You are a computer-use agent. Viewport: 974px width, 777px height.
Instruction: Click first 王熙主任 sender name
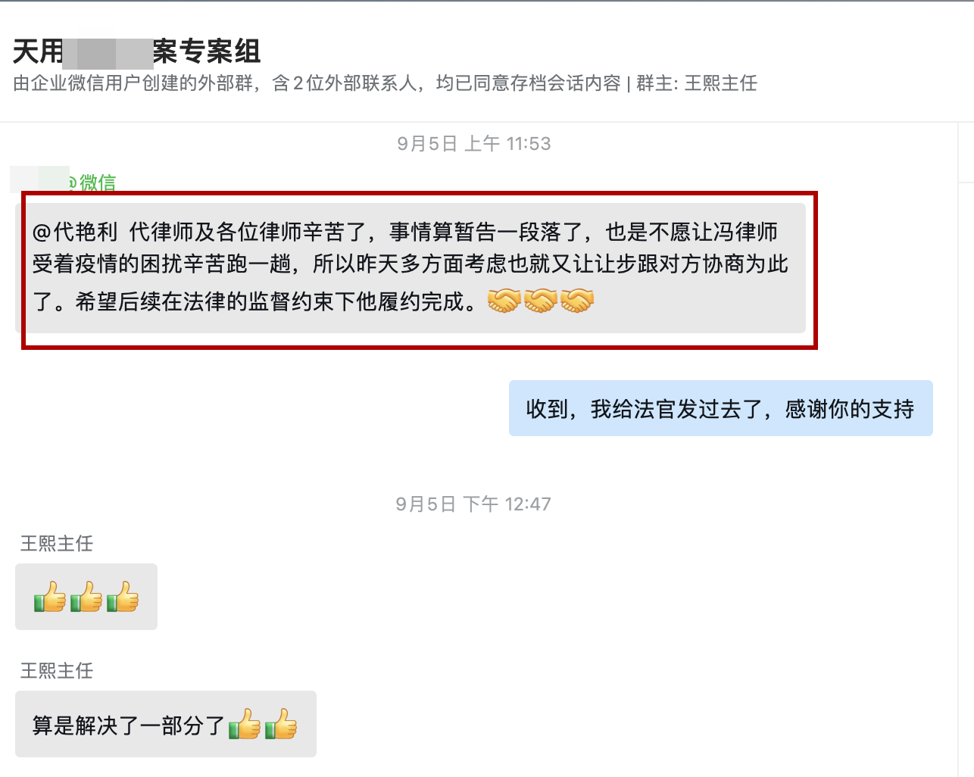57,544
